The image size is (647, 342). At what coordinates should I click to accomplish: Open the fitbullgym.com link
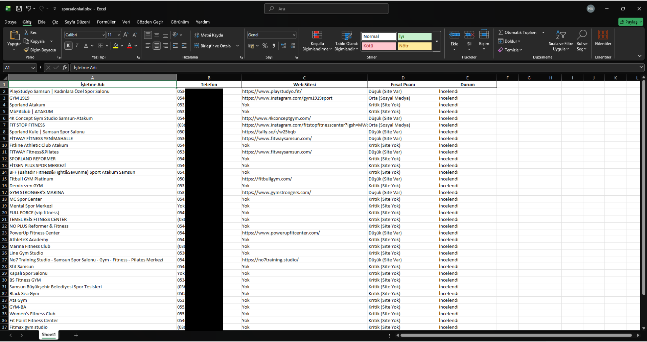(267, 179)
